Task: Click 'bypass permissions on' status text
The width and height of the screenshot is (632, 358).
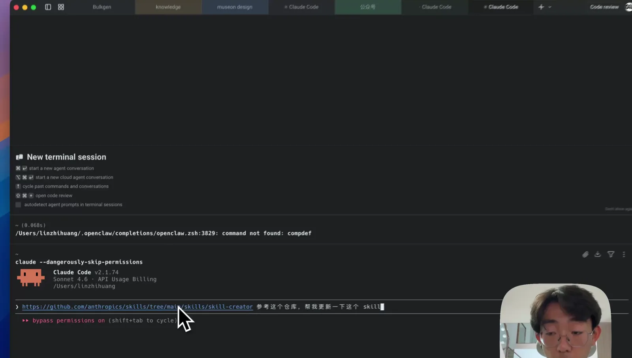Action: coord(69,321)
